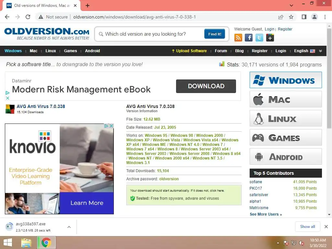This screenshot has width=332, height=249.
Task: Bookmark this page with the star
Action: pos(291,17)
